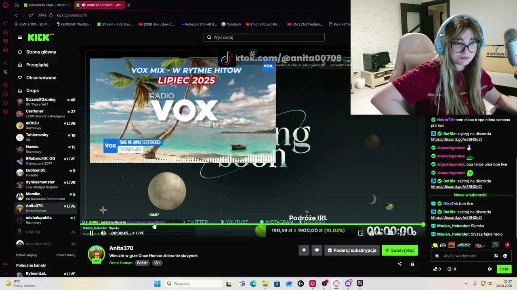Viewport: 517px width, 290px height.
Task: Open video player settings gear
Action: tap(414, 233)
